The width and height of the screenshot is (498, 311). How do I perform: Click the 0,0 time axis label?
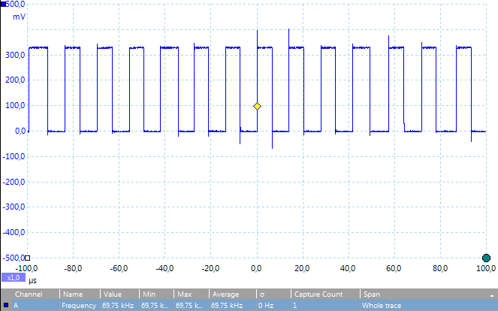coord(256,268)
